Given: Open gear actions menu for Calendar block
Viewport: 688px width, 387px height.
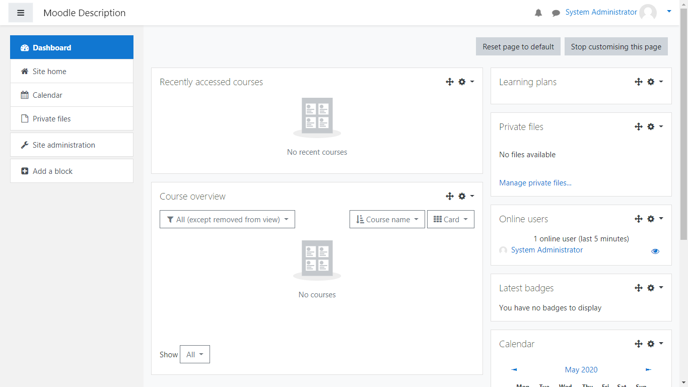Looking at the screenshot, I should click(654, 344).
